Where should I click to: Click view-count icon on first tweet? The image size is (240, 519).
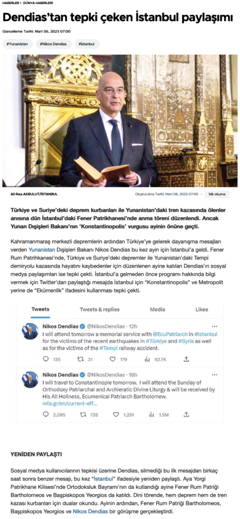click(147, 359)
